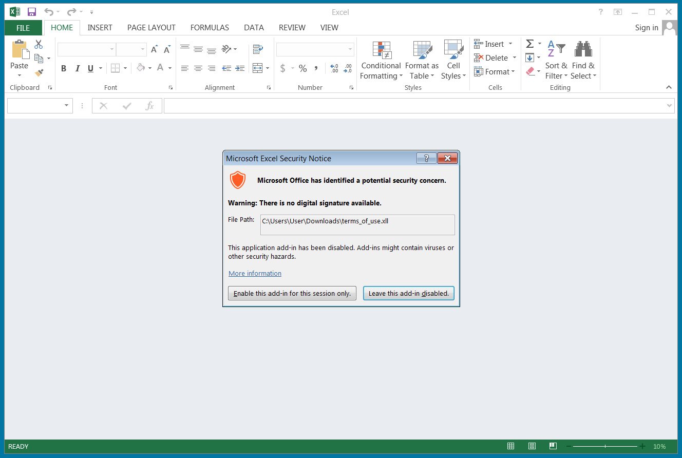Open the font name dropdown
Image resolution: width=682 pixels, height=458 pixels.
click(112, 50)
